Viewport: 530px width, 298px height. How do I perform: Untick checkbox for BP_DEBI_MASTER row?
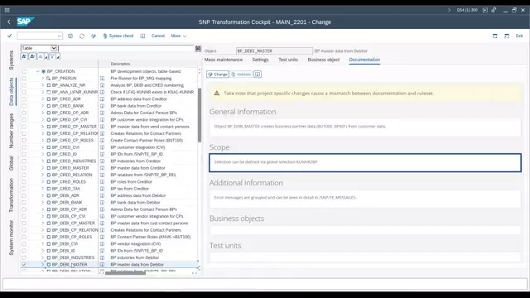[x=24, y=265]
